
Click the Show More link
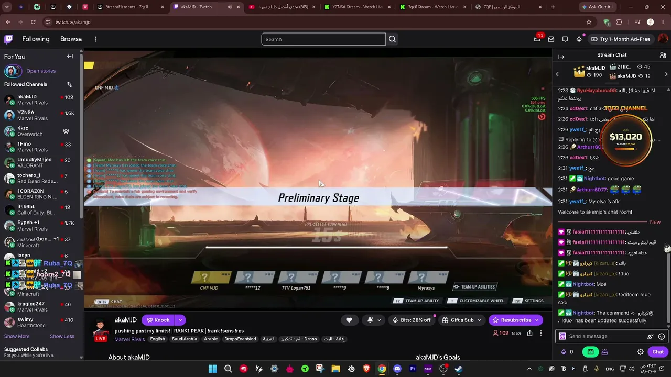coord(17,336)
